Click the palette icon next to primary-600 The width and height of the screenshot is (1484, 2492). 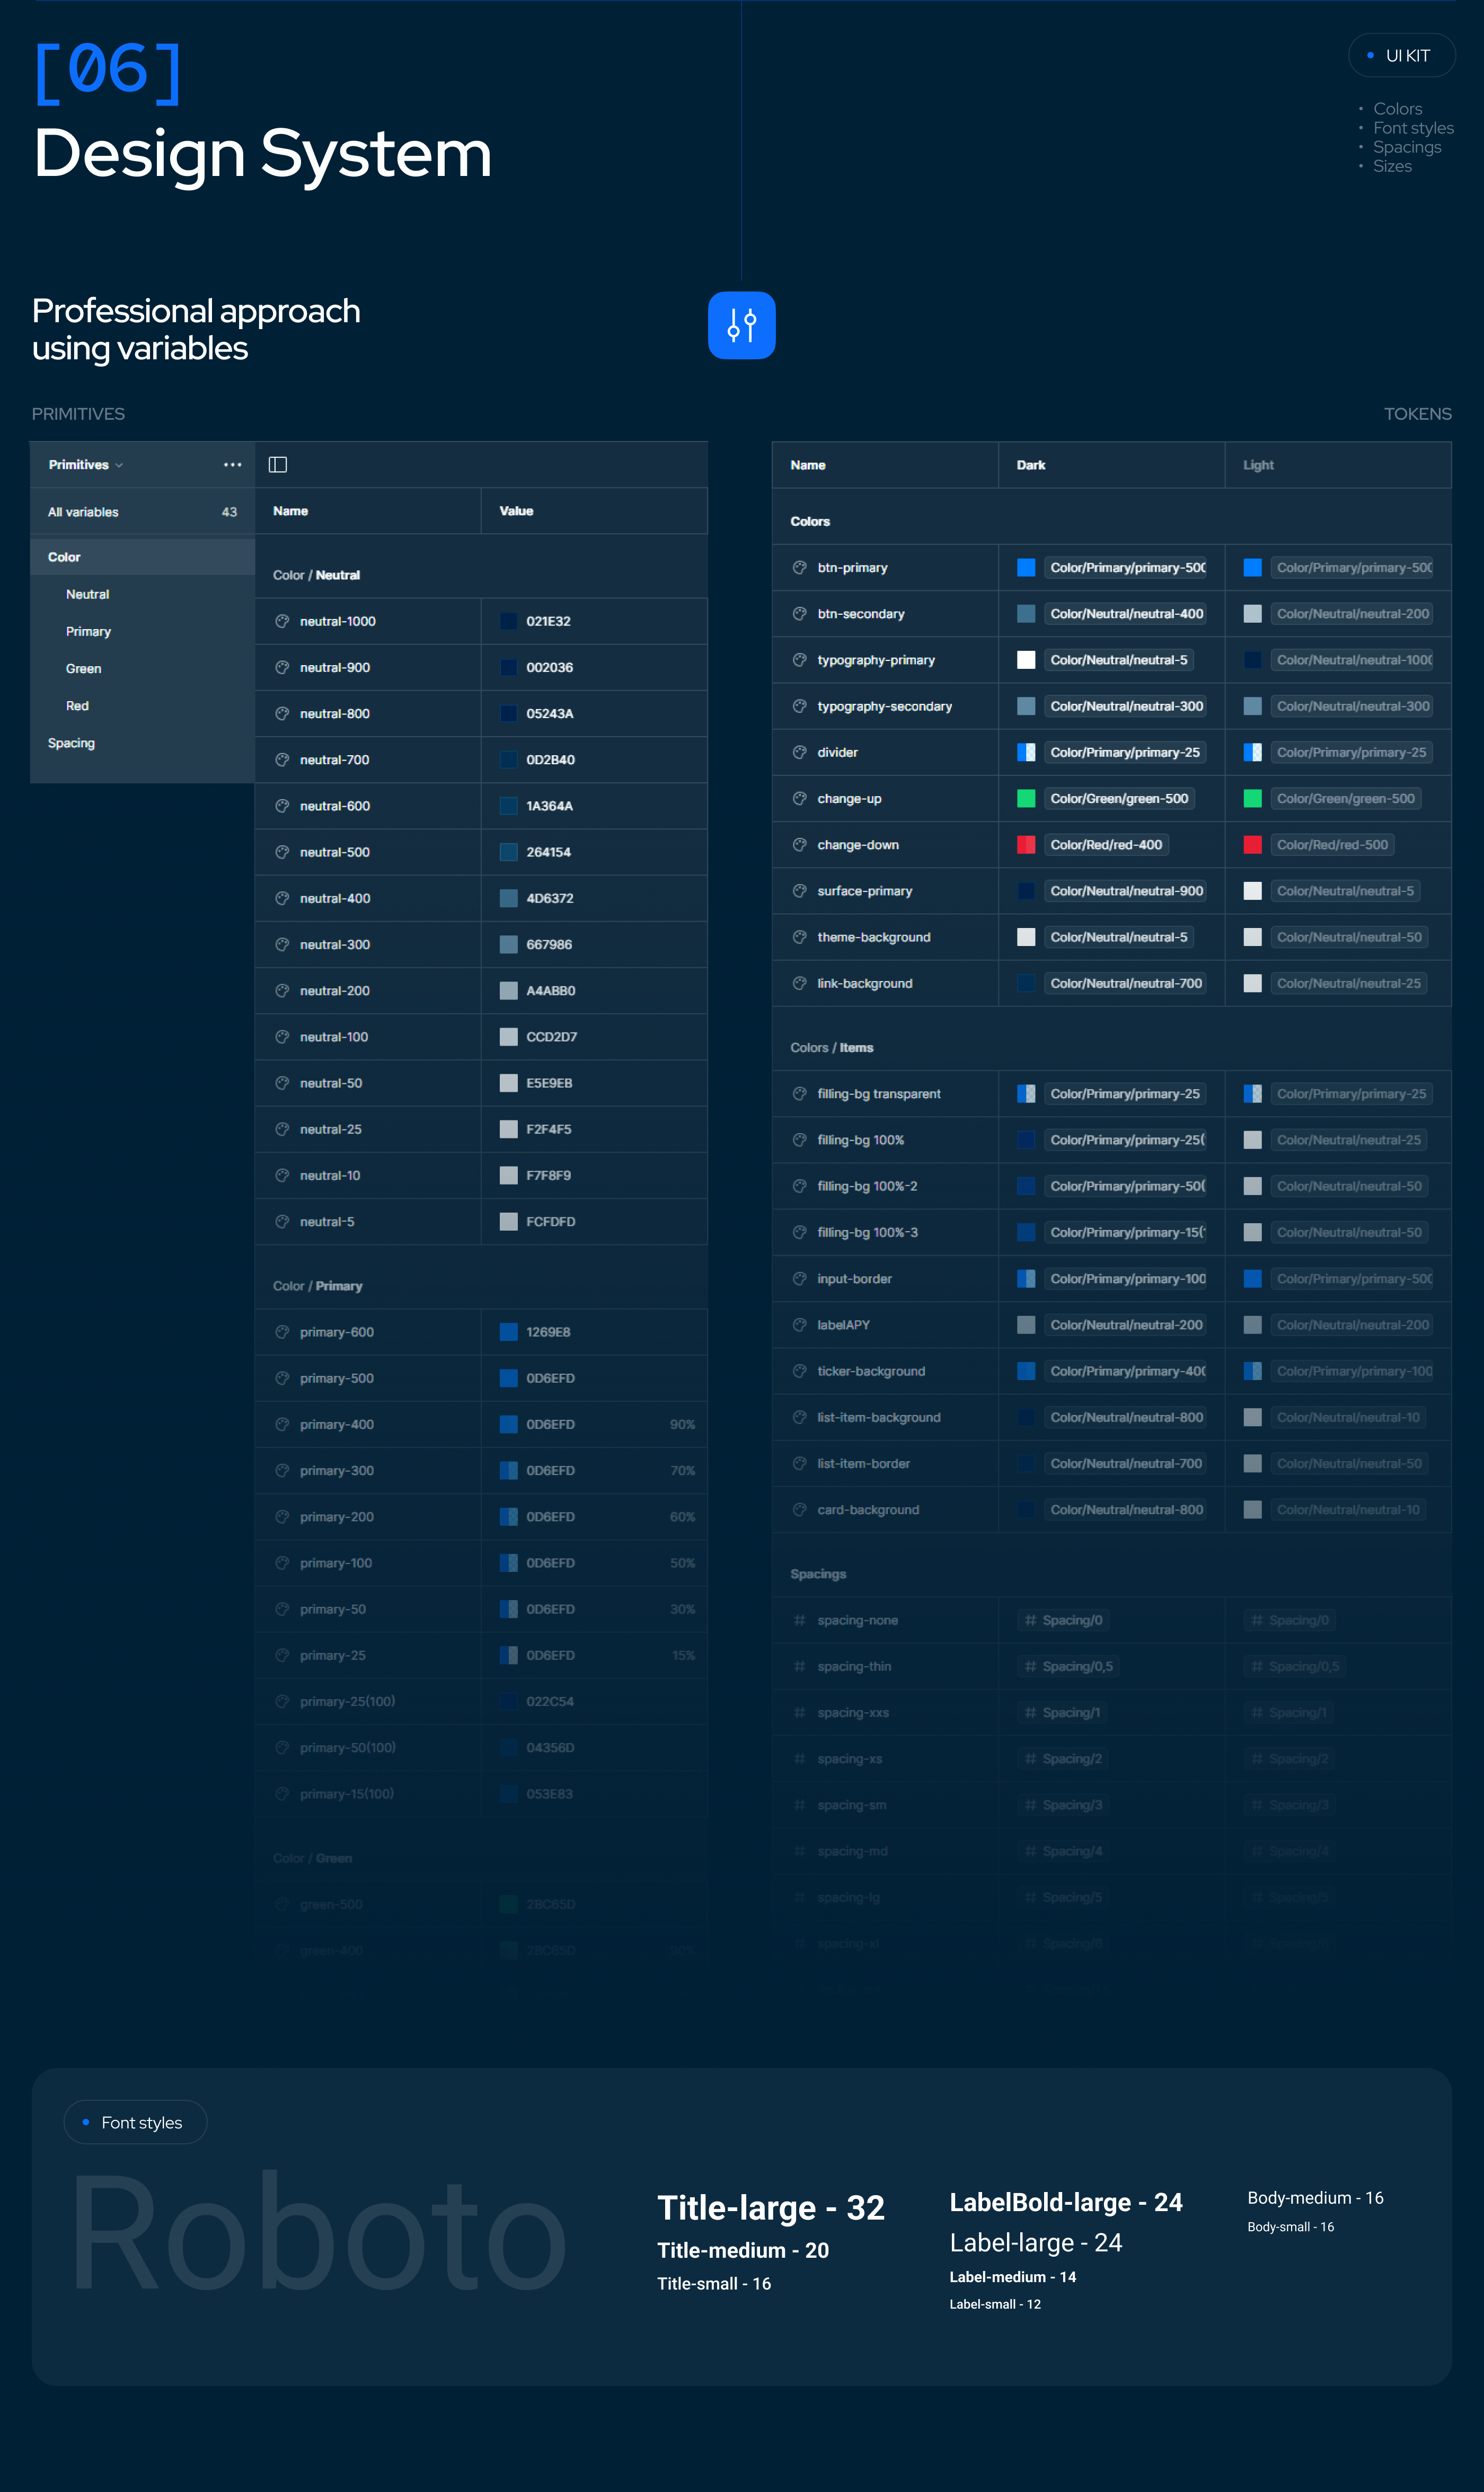(x=282, y=1332)
